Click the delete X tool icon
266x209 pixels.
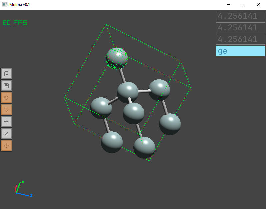(x=6, y=134)
